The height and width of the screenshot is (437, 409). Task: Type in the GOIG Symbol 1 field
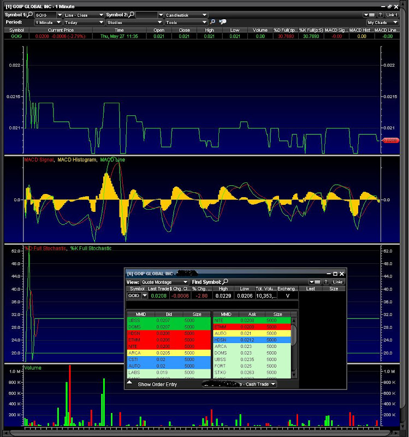click(x=47, y=15)
